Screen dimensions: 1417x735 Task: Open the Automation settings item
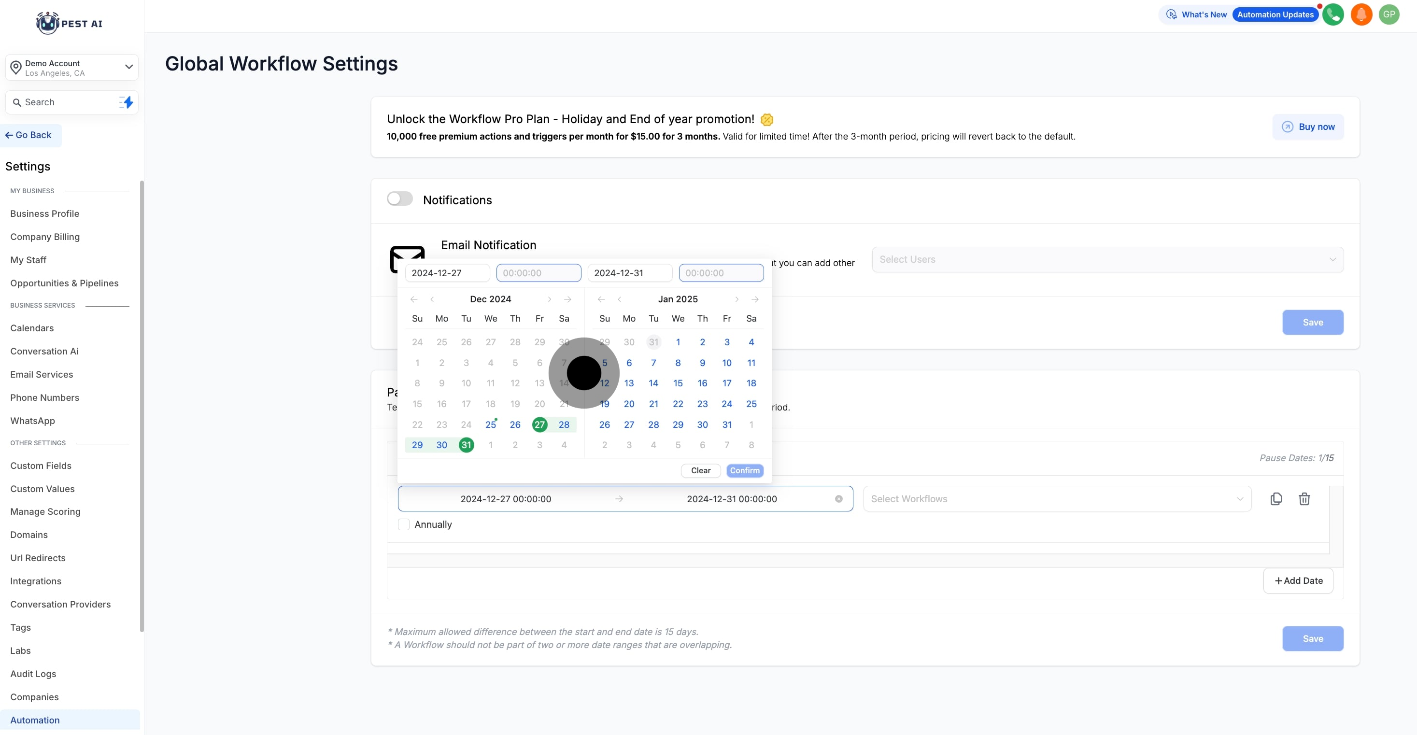coord(35,720)
